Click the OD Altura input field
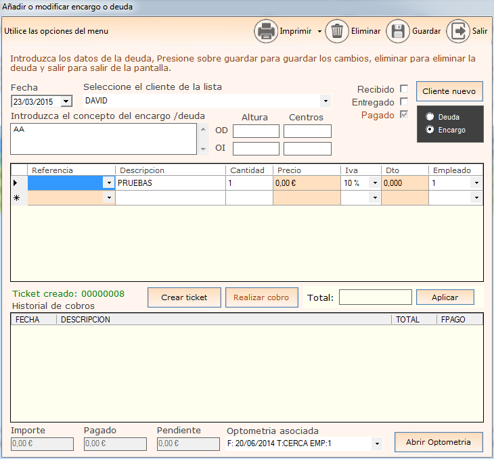 coord(256,131)
